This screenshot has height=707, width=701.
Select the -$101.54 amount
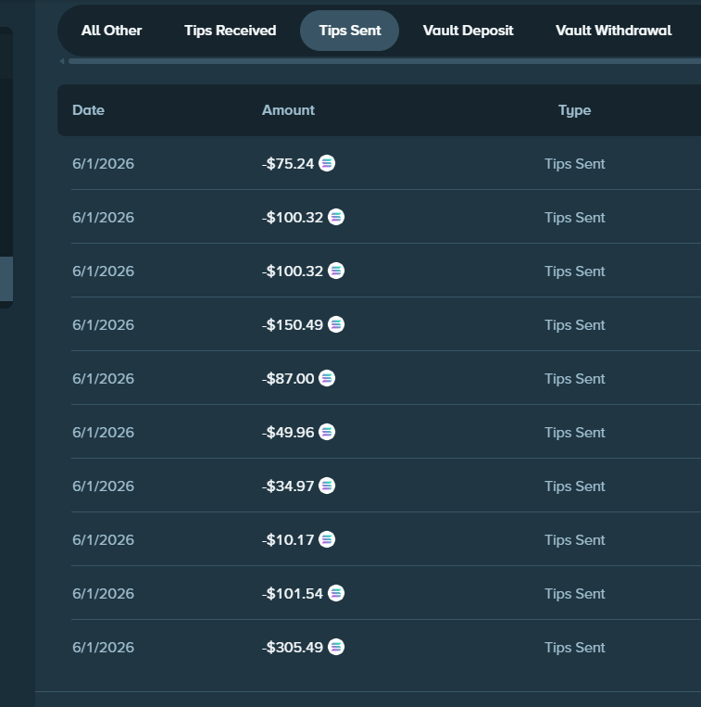(293, 593)
